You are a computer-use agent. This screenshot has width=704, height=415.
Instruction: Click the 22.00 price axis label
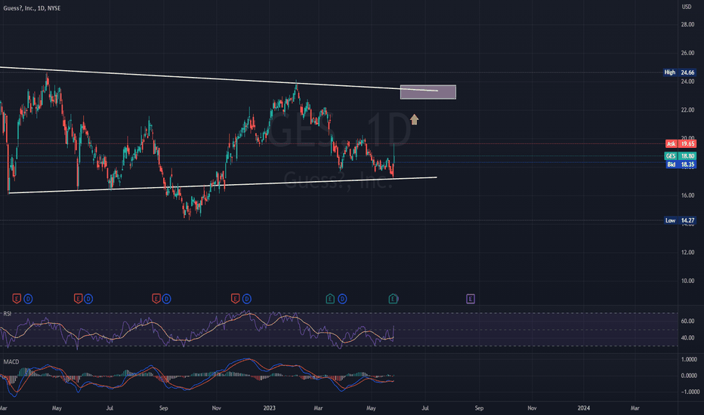click(x=687, y=110)
